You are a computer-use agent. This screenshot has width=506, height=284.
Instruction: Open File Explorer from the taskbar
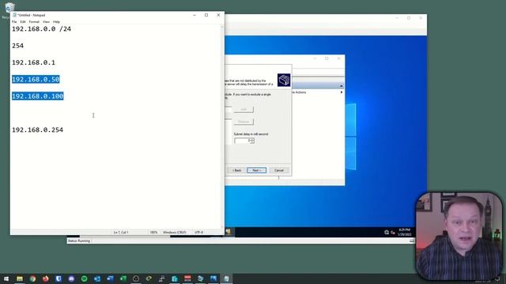tap(20, 278)
